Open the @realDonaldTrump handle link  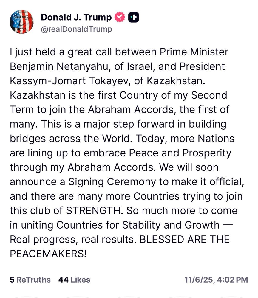(x=76, y=29)
